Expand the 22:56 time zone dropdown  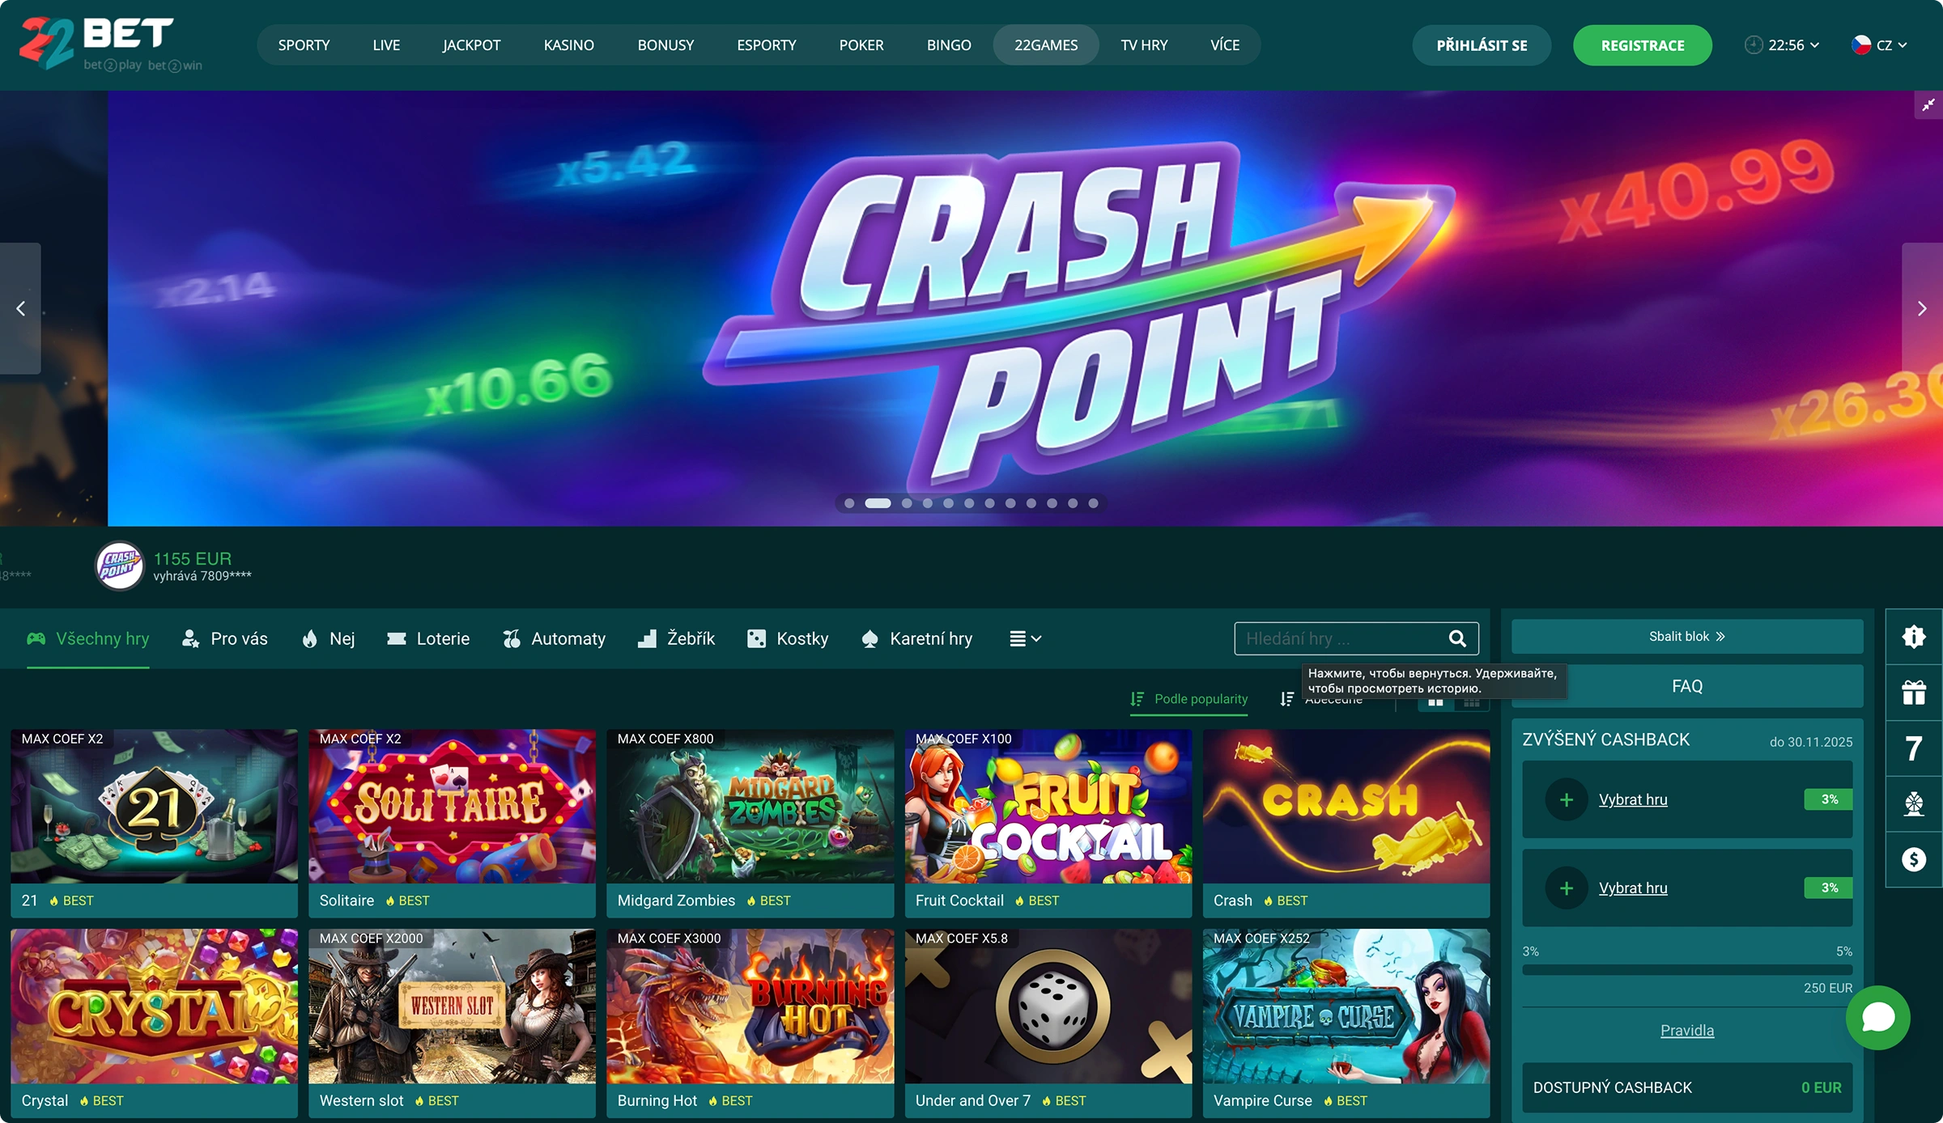click(1782, 45)
